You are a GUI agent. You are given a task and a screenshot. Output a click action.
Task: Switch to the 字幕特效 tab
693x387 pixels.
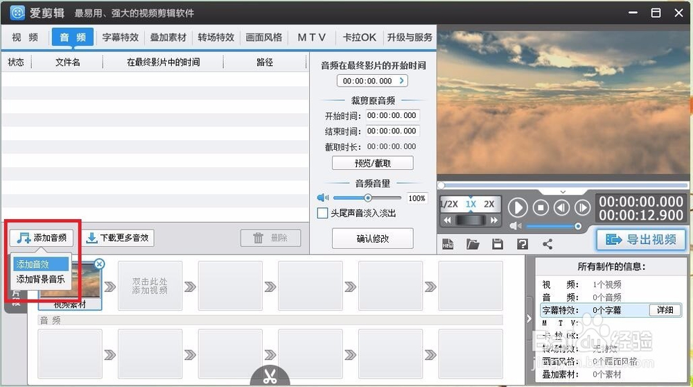121,37
